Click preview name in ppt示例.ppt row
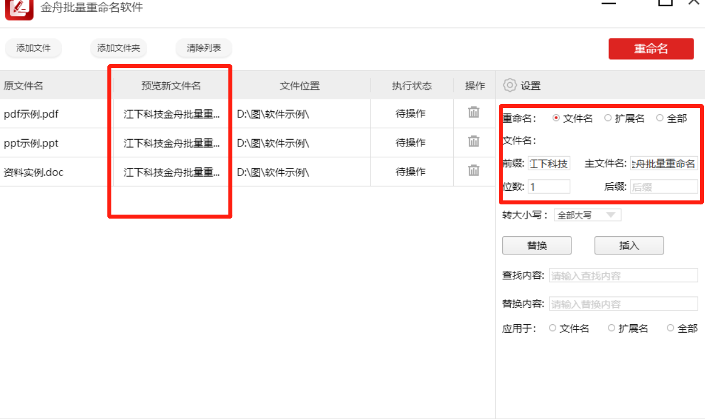 [172, 143]
